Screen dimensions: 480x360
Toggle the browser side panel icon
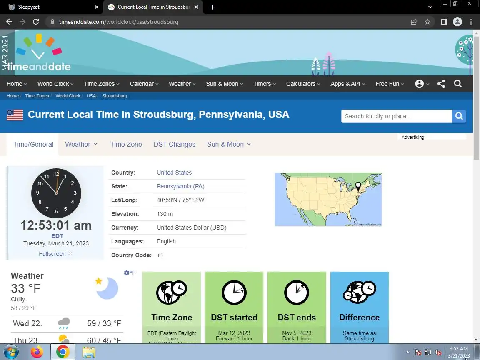coord(444,22)
